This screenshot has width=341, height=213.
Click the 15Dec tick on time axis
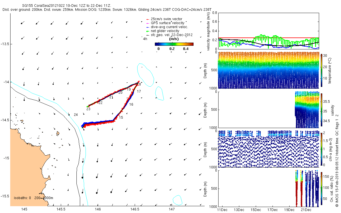pos(256,210)
